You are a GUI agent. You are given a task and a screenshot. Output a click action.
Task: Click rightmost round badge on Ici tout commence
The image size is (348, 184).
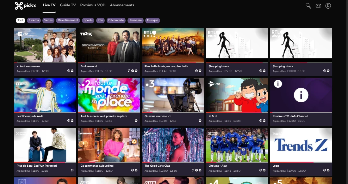tap(72, 71)
